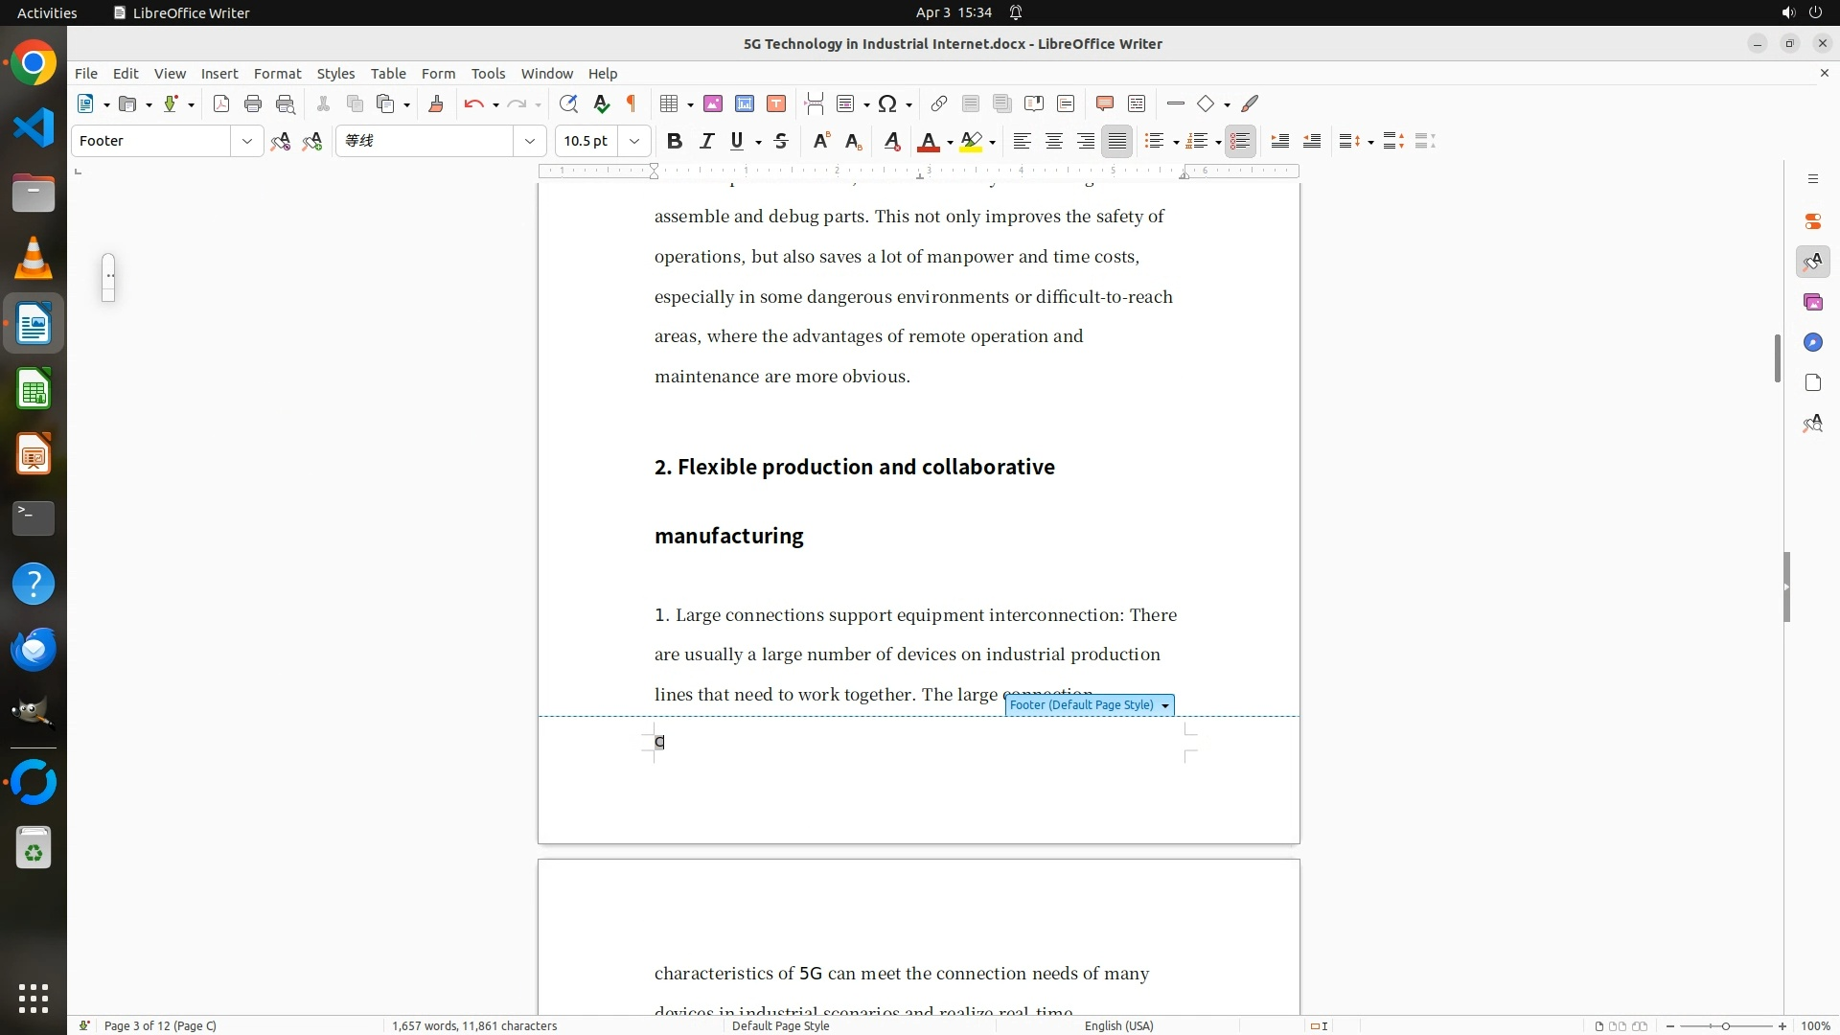This screenshot has height=1035, width=1840.
Task: Open the font size dropdown
Action: point(634,141)
